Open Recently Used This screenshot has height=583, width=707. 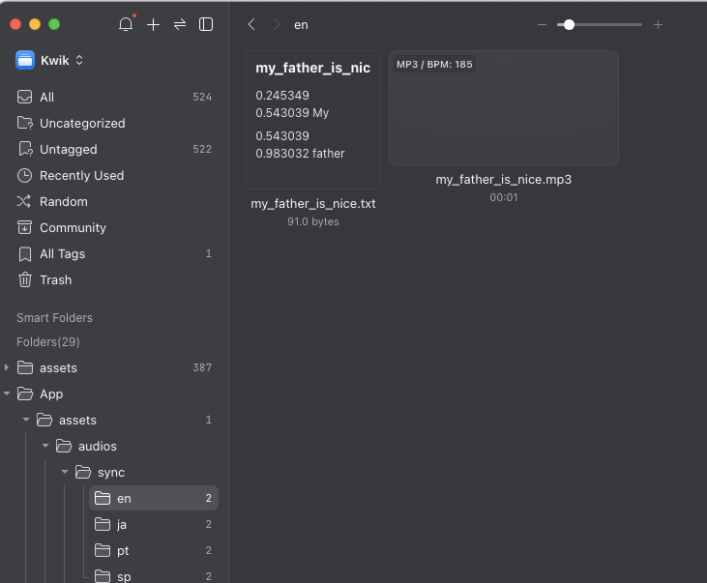(x=114, y=175)
